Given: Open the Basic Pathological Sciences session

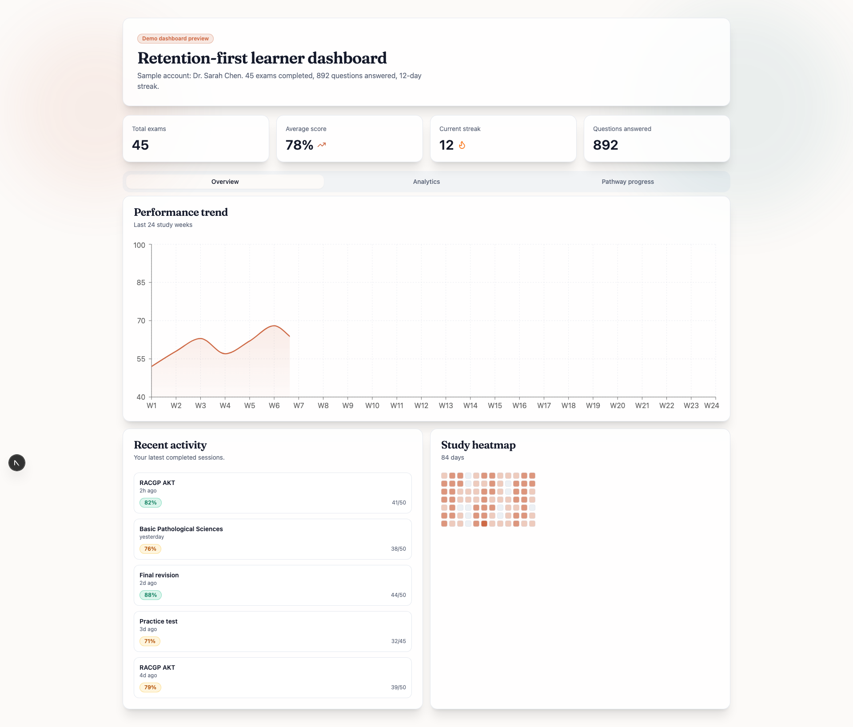Looking at the screenshot, I should click(272, 539).
